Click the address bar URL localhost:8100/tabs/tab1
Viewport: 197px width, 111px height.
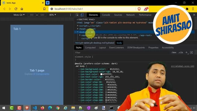69,9
